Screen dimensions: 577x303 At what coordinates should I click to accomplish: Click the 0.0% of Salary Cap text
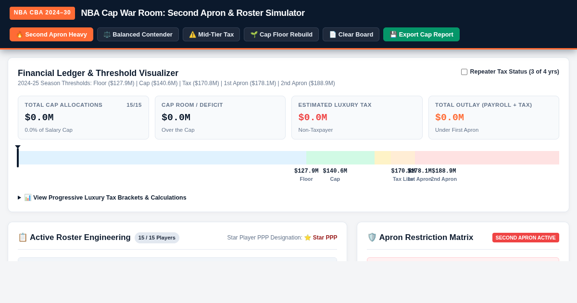[x=49, y=130]
